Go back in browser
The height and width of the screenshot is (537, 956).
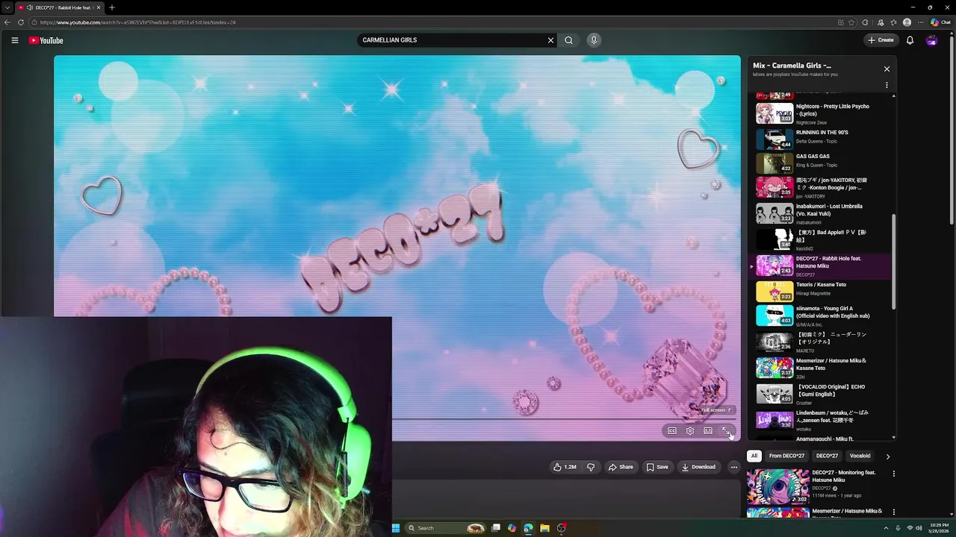pos(7,22)
